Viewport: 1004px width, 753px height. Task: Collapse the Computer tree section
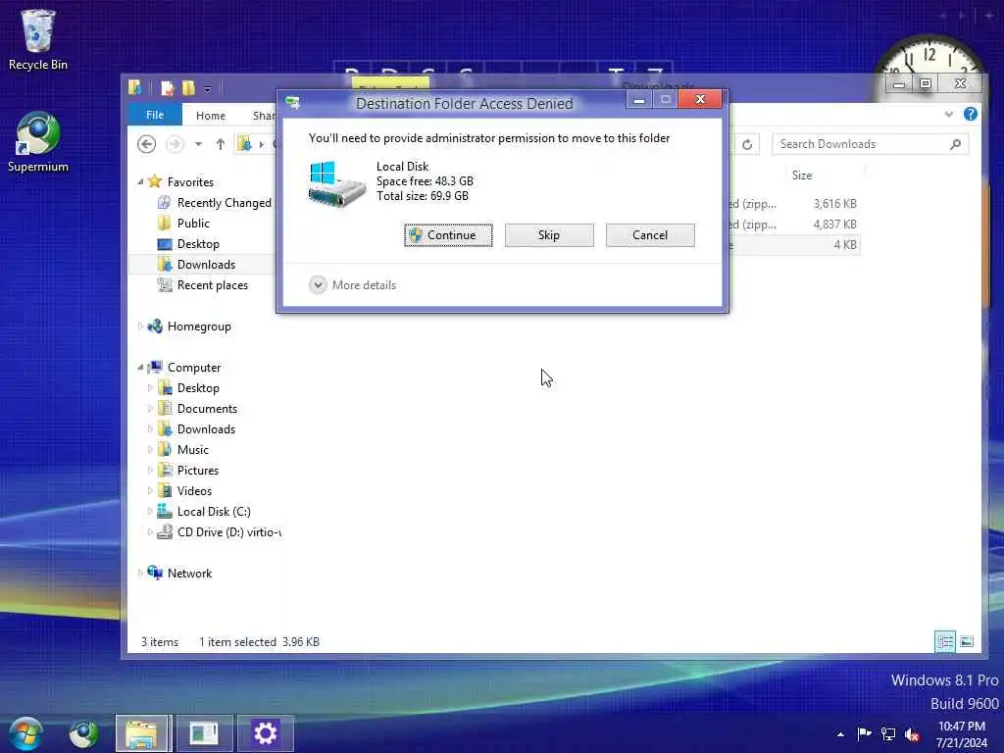140,367
